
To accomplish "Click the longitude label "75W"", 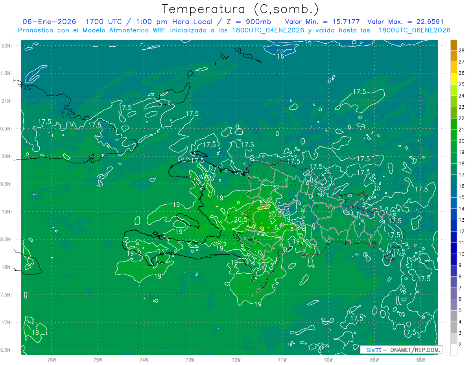I will coord(98,359).
